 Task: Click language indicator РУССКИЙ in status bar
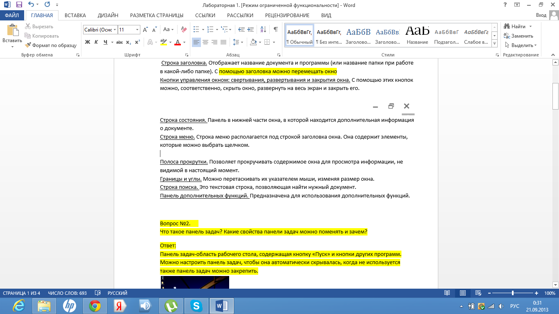(117, 293)
